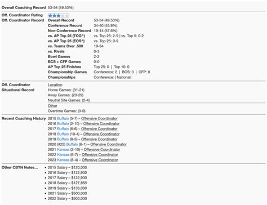Click the 2019 Salary – $133,030 note
Image resolution: width=267 pixels, height=205 pixels.
(67, 188)
